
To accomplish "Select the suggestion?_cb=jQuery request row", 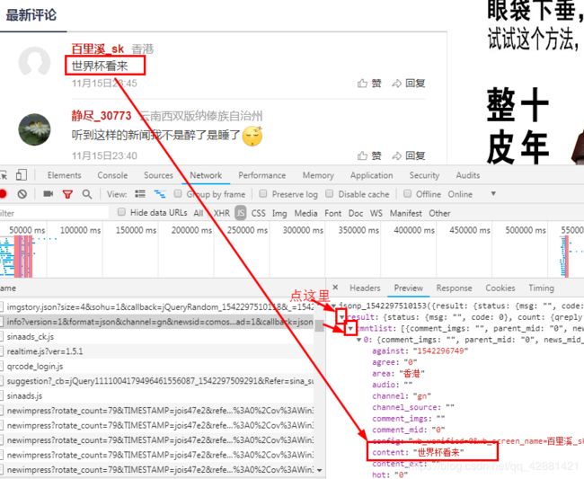I will click(156, 381).
